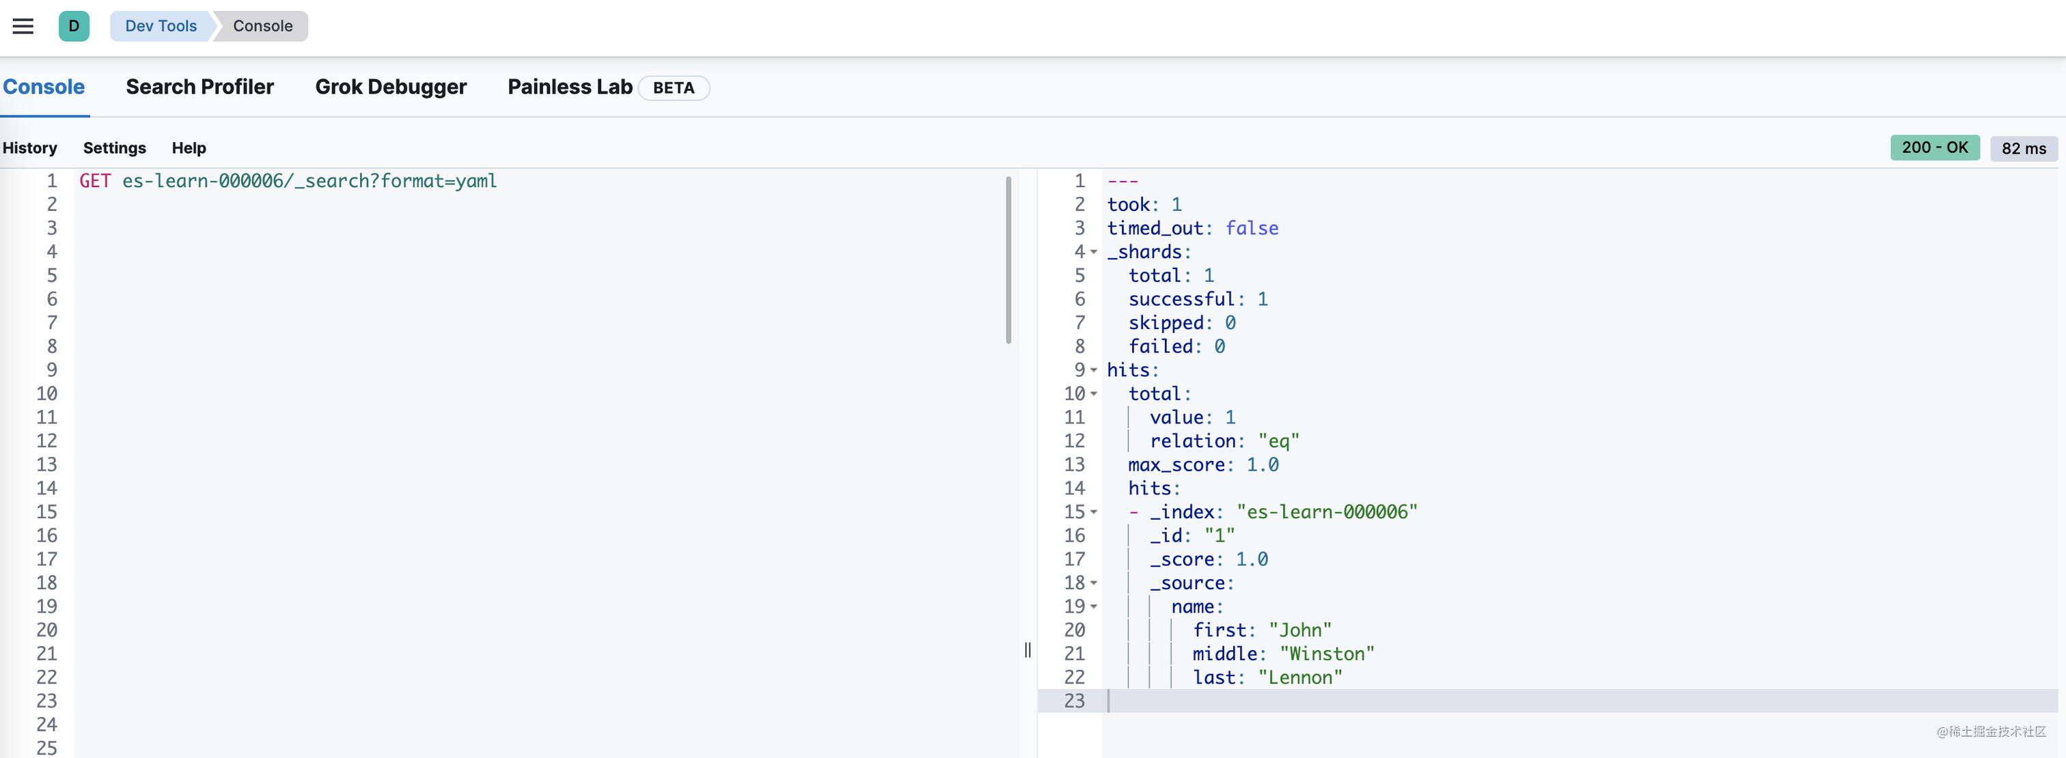
Task: Place cursor on the GET es-learn-000006 request line
Action: 288,181
